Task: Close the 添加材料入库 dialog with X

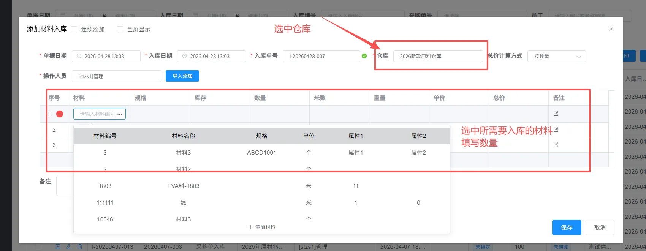Action: click(611, 29)
